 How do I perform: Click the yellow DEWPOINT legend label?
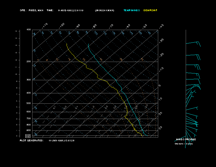150,10
